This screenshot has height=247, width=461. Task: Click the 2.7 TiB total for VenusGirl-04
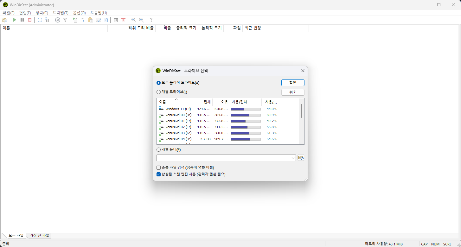(x=205, y=139)
